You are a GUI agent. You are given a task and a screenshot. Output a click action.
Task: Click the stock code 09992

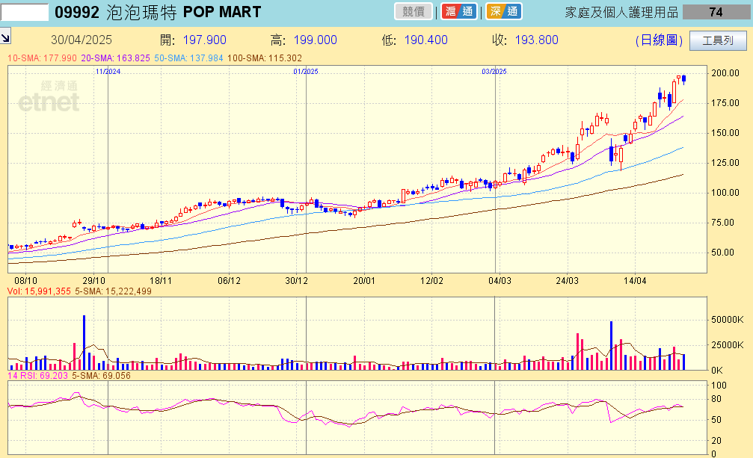[77, 12]
